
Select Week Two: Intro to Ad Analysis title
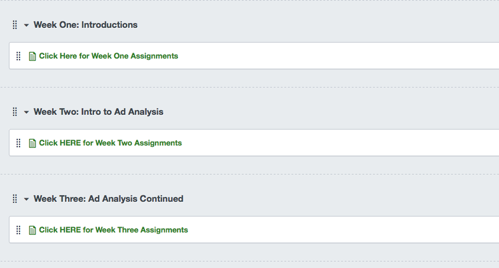[98, 112]
